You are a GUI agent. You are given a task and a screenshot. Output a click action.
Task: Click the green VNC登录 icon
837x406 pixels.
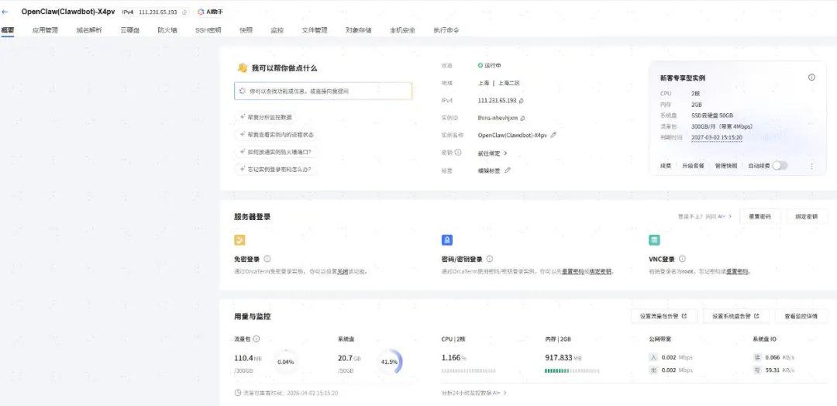(x=654, y=240)
